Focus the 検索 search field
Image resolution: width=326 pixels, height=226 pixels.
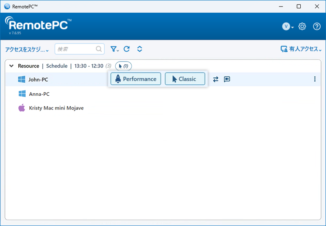(x=79, y=49)
